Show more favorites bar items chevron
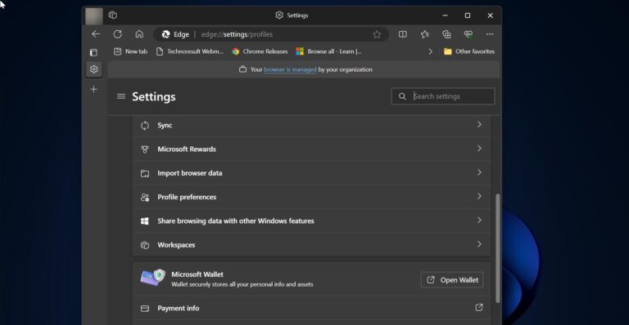Screen dimensions: 629x325 tap(431, 51)
